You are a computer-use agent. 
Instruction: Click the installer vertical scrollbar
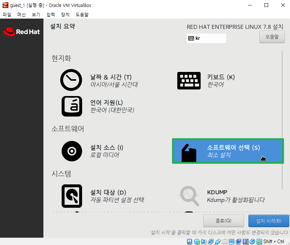(x=282, y=120)
